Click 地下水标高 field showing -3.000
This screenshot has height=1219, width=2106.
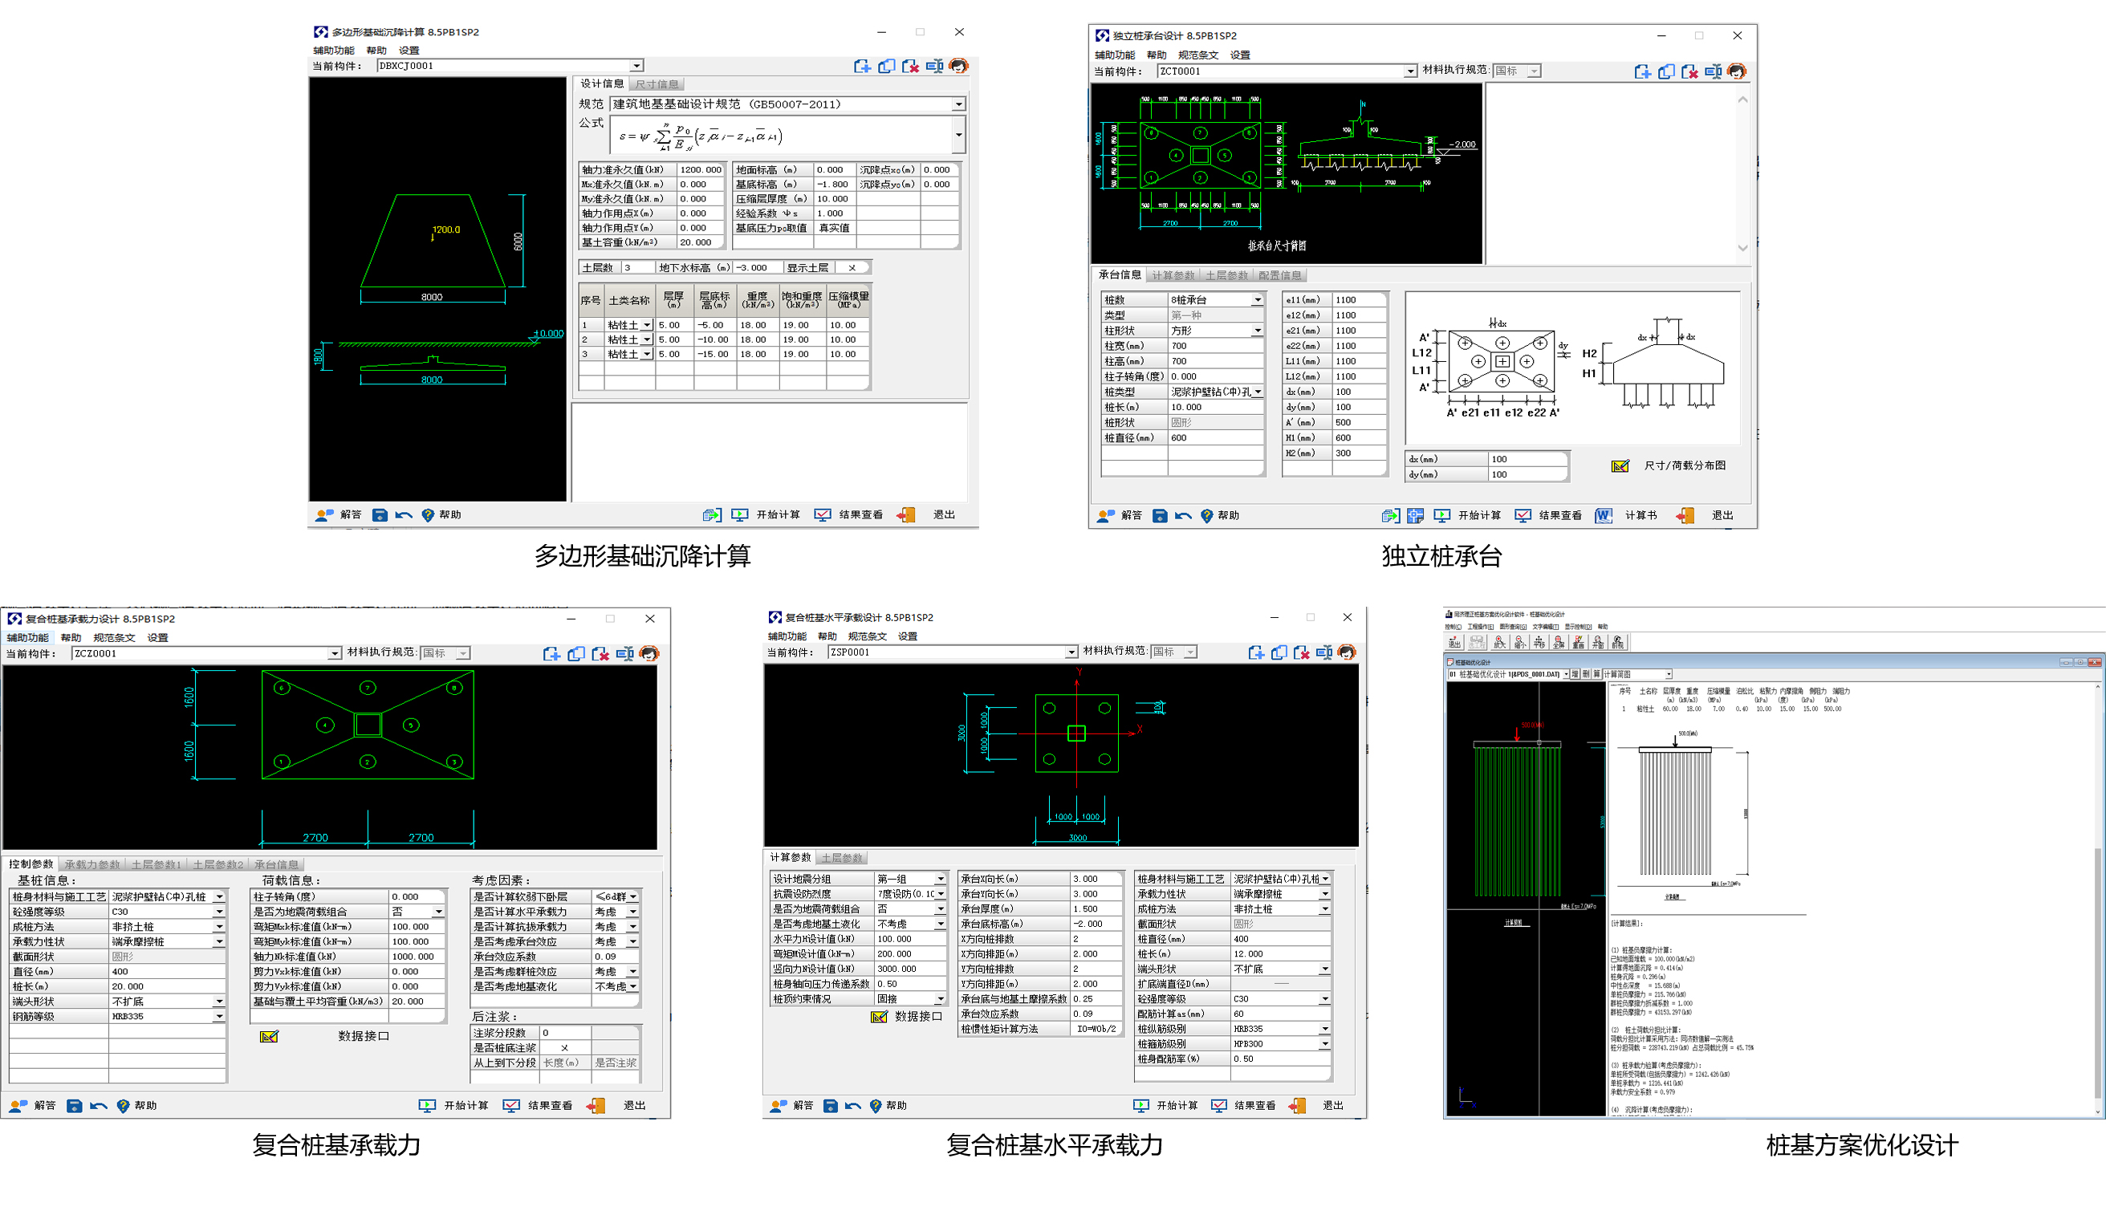(x=758, y=268)
